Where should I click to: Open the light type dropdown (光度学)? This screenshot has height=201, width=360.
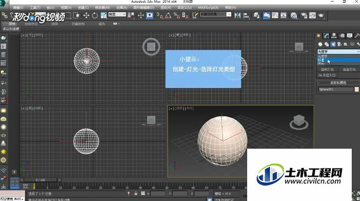[339, 52]
